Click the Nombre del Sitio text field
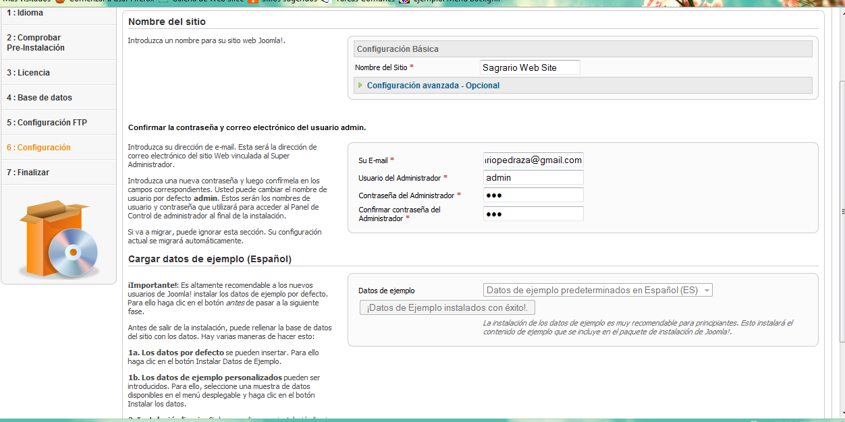 (530, 68)
